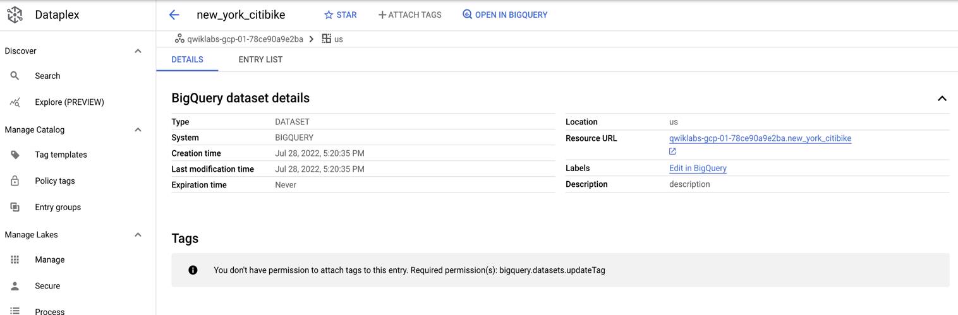The width and height of the screenshot is (958, 315).
Task: Click the Policy tags lock icon
Action: tap(15, 181)
